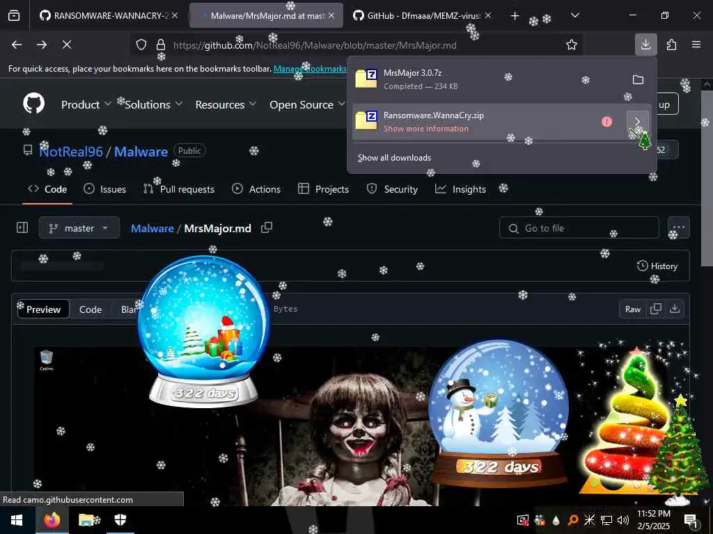This screenshot has width=713, height=534.
Task: Download the raw file
Action: [675, 309]
